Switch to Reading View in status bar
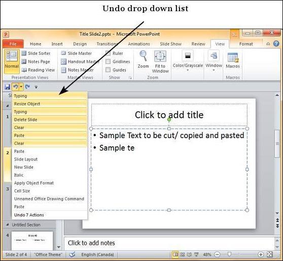Screen dimensions: 283x261 pos(189,254)
